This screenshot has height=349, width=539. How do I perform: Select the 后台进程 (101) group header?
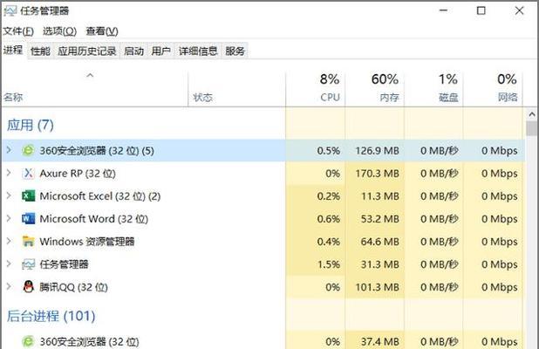(51, 316)
